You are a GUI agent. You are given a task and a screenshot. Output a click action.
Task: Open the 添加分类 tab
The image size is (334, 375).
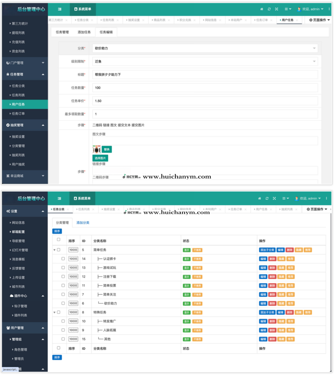(83, 223)
